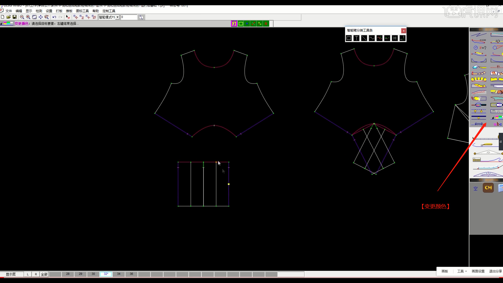Image resolution: width=503 pixels, height=283 pixels.
Task: Open the 打板 menu
Action: pos(59,11)
